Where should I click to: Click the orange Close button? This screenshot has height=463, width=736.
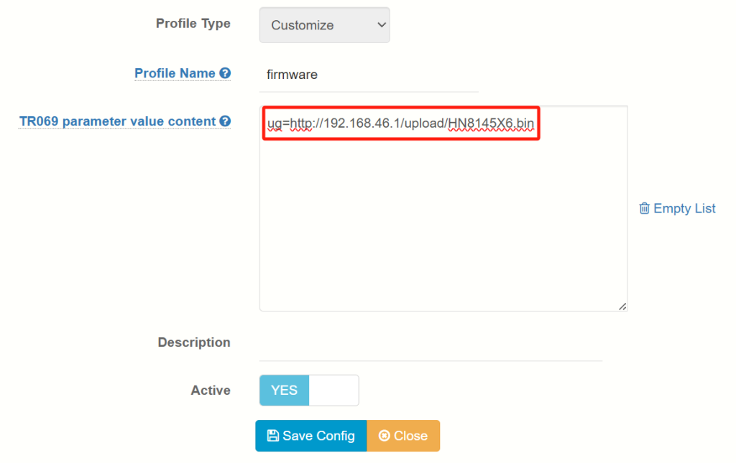tap(403, 436)
